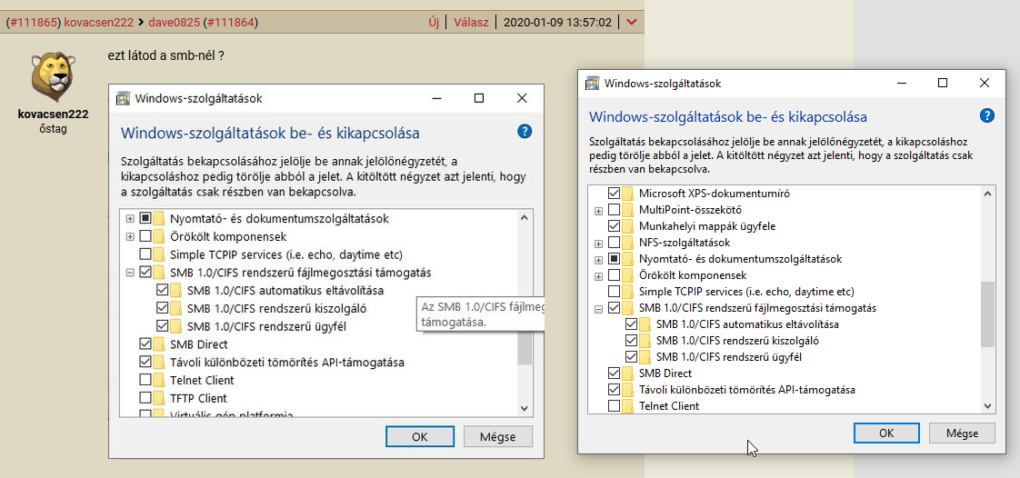
Task: Click the Új link in the post header
Action: (434, 22)
